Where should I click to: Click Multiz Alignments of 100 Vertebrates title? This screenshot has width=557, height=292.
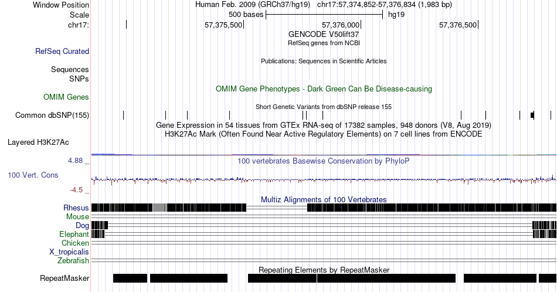click(x=324, y=199)
